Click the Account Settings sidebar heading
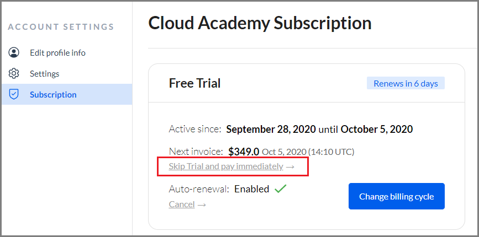The width and height of the screenshot is (479, 237). (61, 27)
